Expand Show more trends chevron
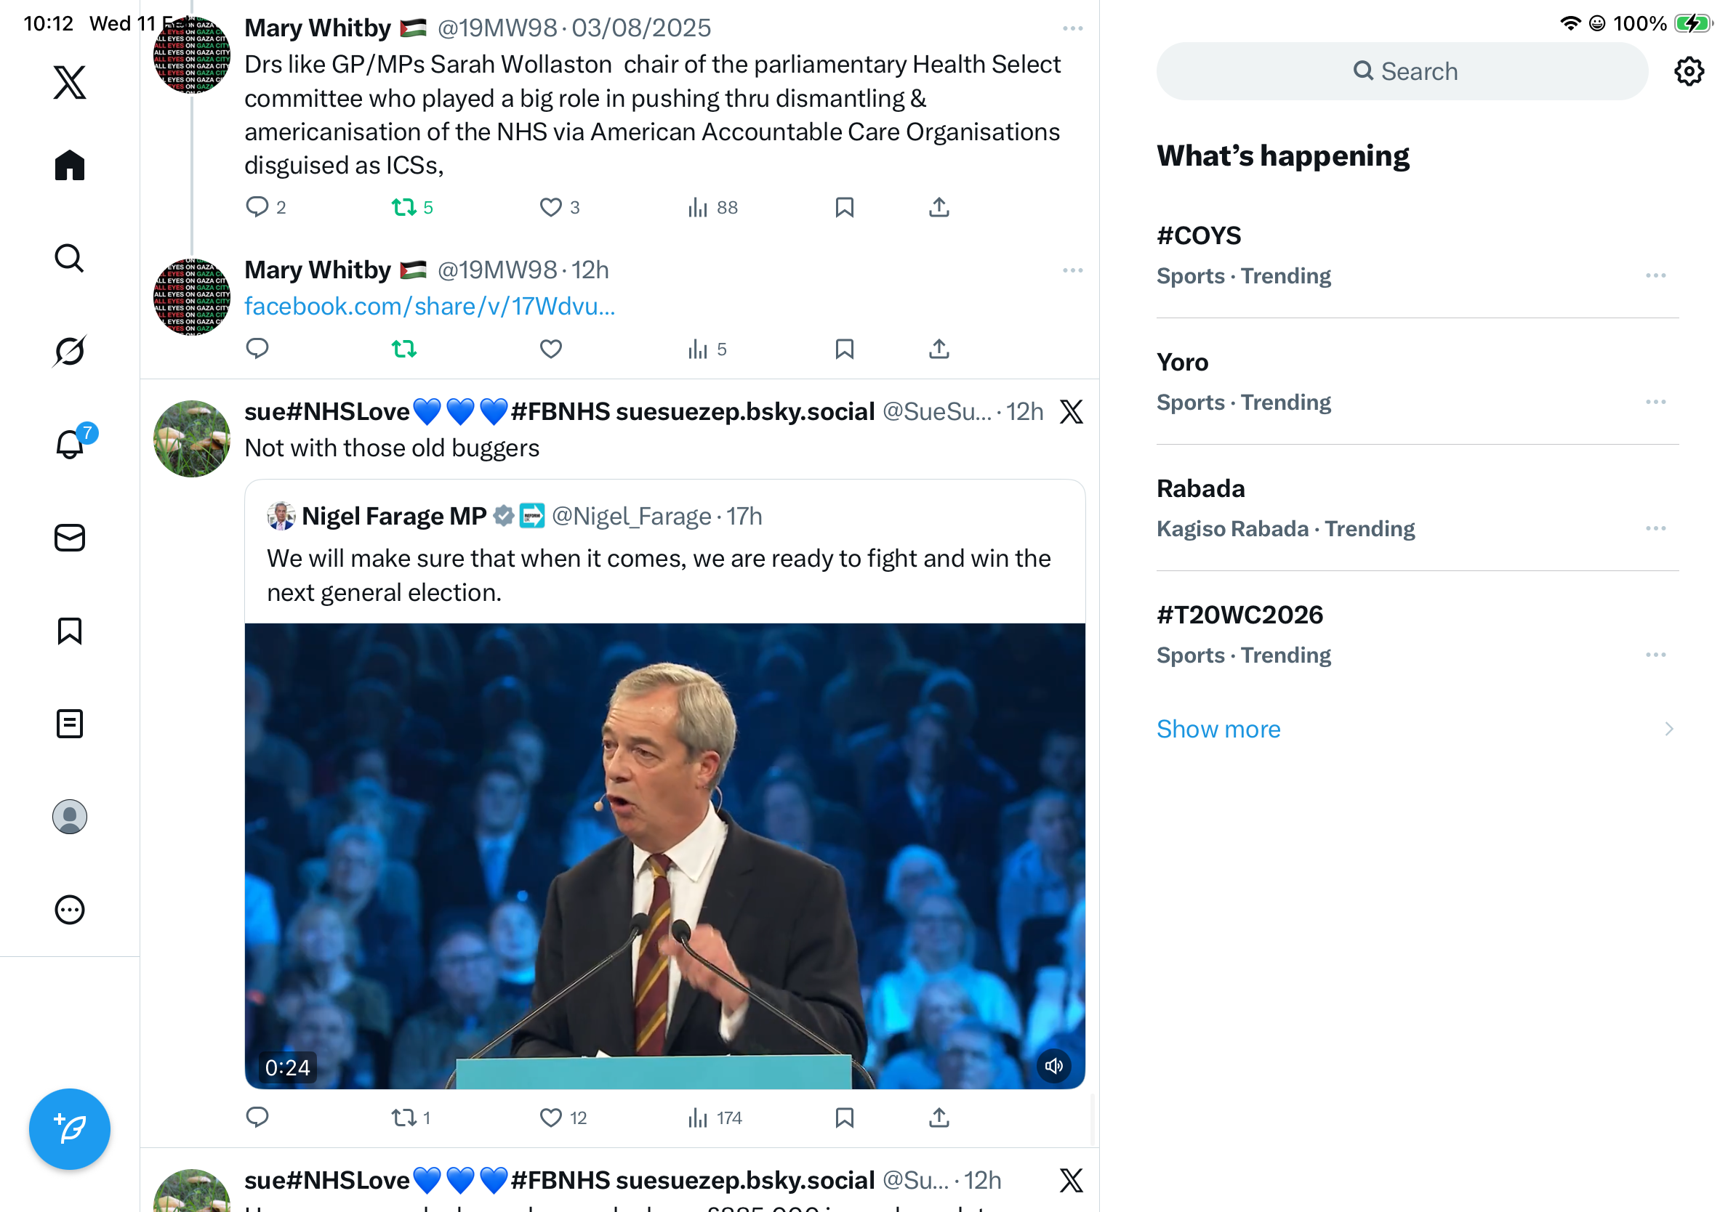This screenshot has width=1736, height=1212. 1668,730
